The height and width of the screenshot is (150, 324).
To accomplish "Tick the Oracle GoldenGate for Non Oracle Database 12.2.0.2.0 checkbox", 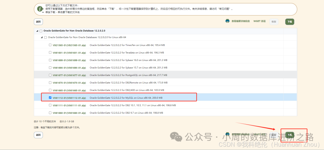I will point(41,31).
